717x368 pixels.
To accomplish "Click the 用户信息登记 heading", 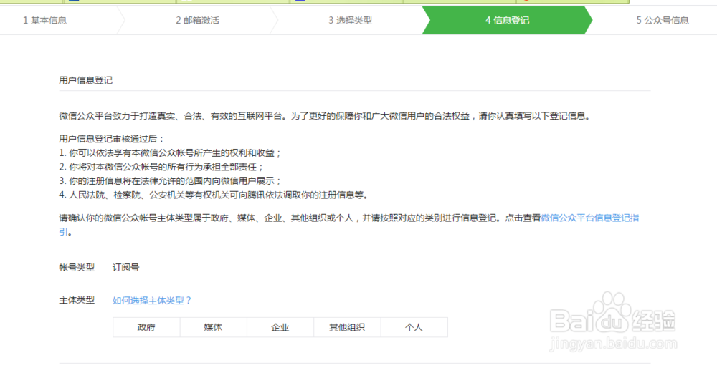I will [85, 81].
